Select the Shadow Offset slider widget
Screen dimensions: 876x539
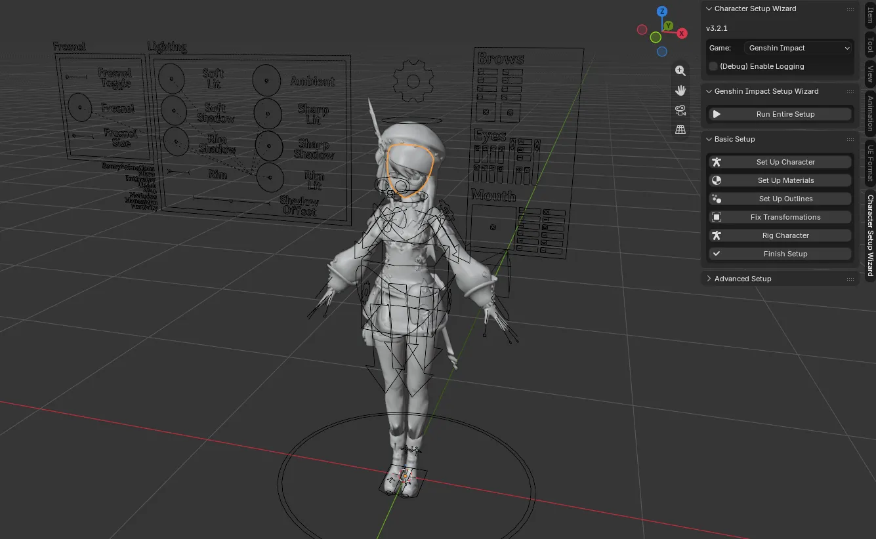[x=231, y=200]
